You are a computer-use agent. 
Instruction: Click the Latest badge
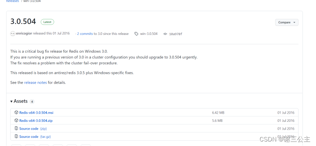coord(48,22)
